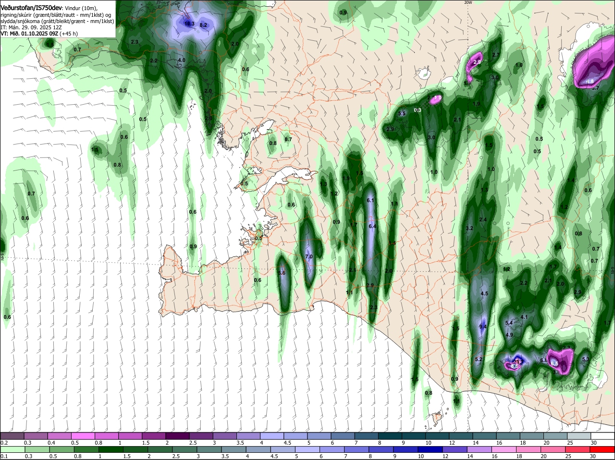Click the 5.4 precipitation value on the map

coord(509,323)
